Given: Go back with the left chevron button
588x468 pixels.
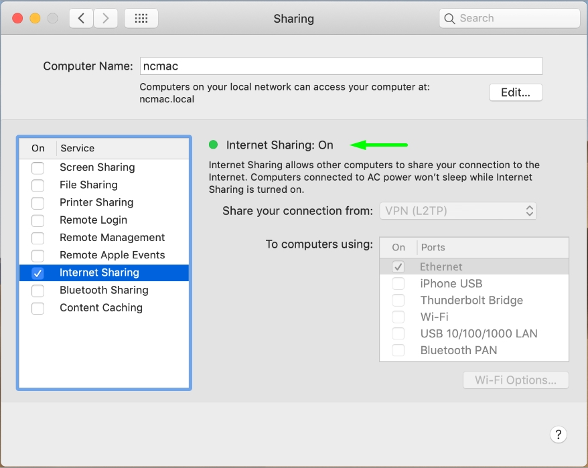Looking at the screenshot, I should click(x=81, y=18).
